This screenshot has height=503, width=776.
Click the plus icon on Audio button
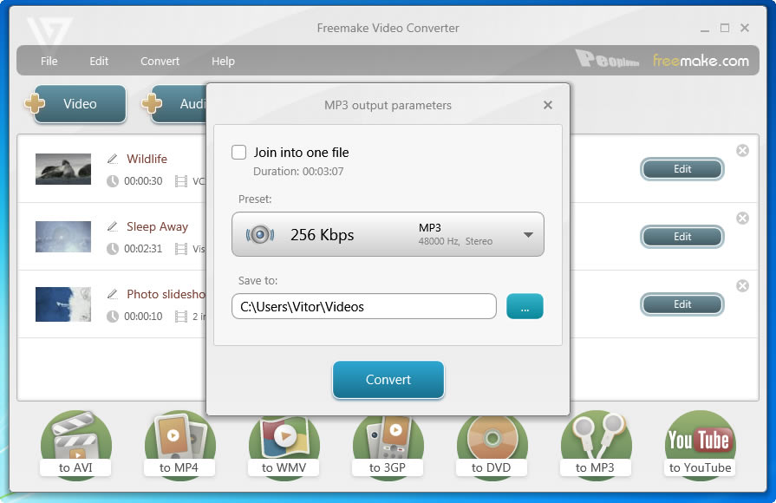(x=152, y=104)
